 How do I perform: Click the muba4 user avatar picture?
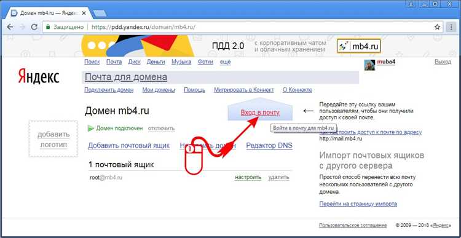pos(369,65)
